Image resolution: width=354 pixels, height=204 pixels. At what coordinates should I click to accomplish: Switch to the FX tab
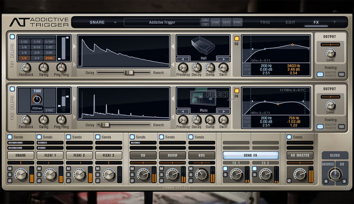pos(316,22)
